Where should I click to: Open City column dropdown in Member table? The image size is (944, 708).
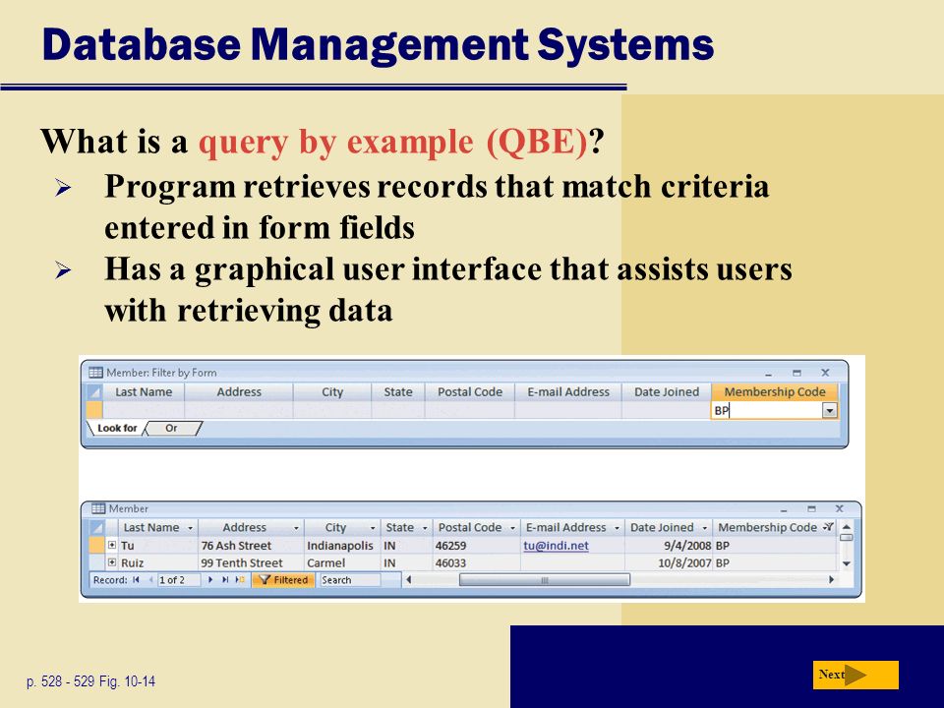coord(373,528)
